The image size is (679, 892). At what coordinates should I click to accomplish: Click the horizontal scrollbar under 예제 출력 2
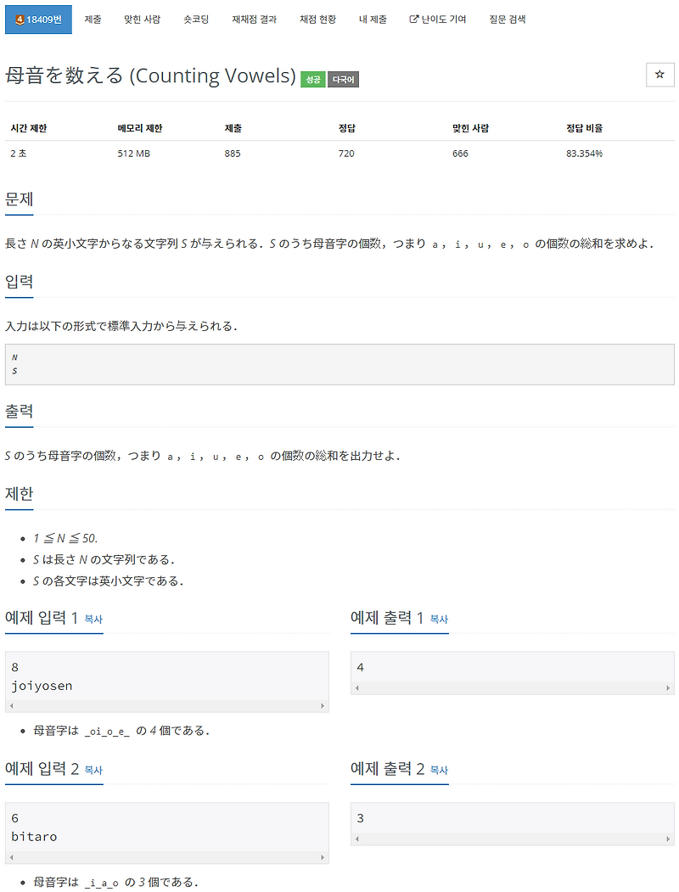[x=512, y=839]
